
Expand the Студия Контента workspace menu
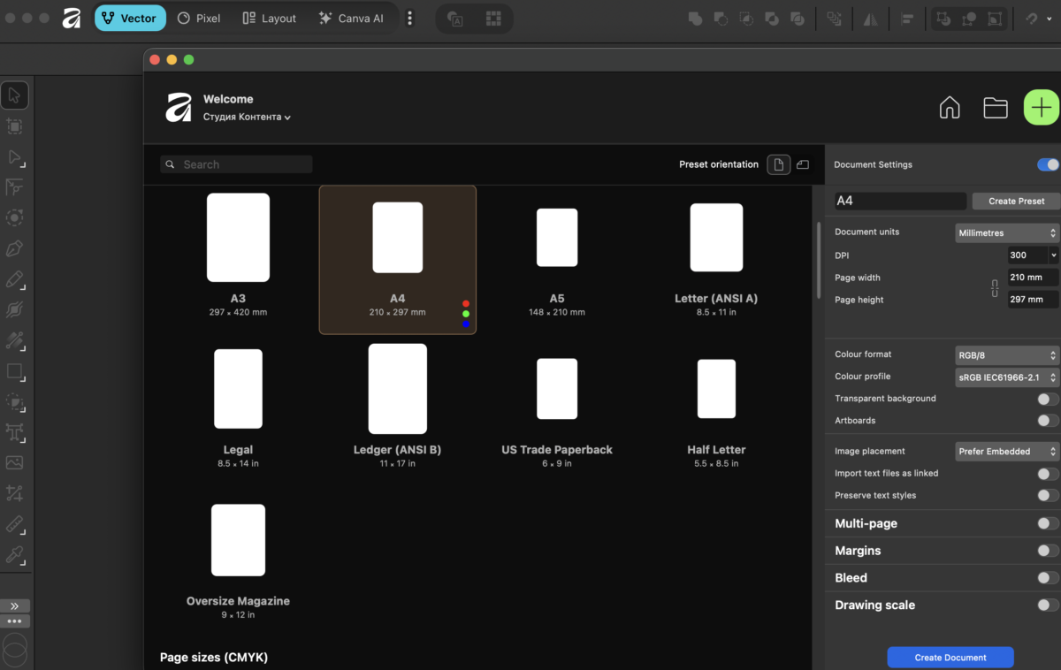[247, 117]
